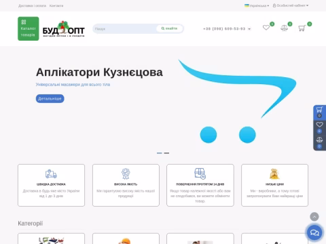Open the Контакти link in top bar
This screenshot has width=326, height=244.
(56, 5)
